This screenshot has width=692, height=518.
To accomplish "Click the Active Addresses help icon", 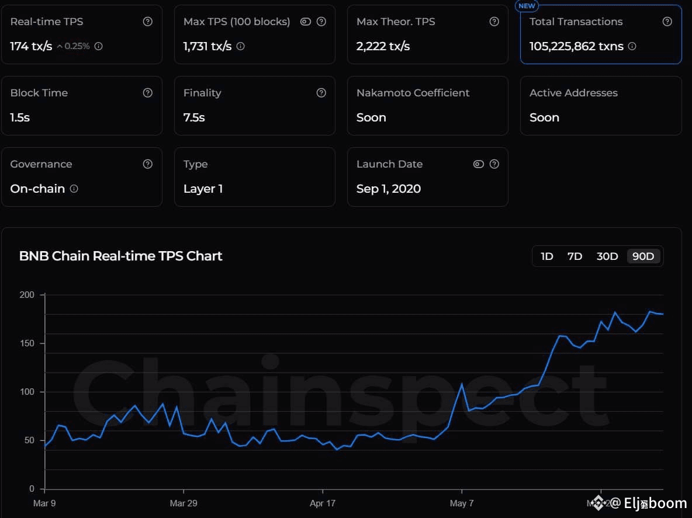I will click(667, 92).
